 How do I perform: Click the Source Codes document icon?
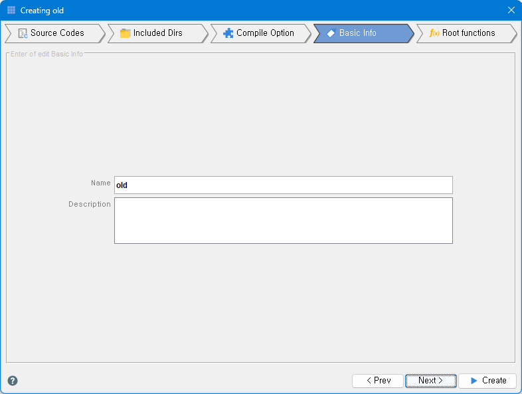pyautogui.click(x=23, y=33)
